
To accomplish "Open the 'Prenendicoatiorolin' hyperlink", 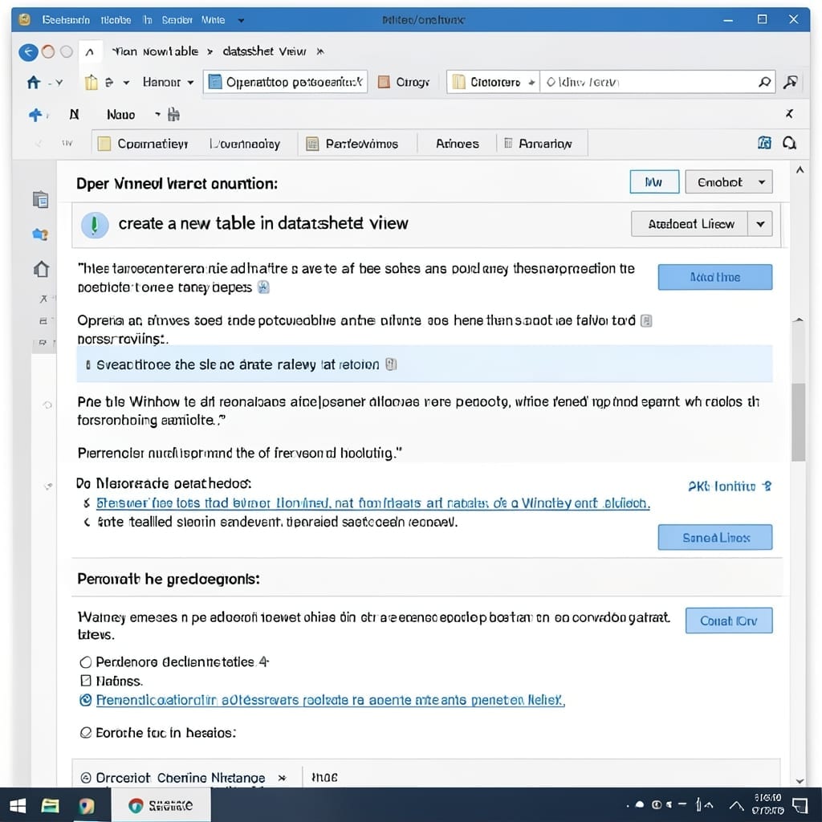I will pyautogui.click(x=330, y=700).
